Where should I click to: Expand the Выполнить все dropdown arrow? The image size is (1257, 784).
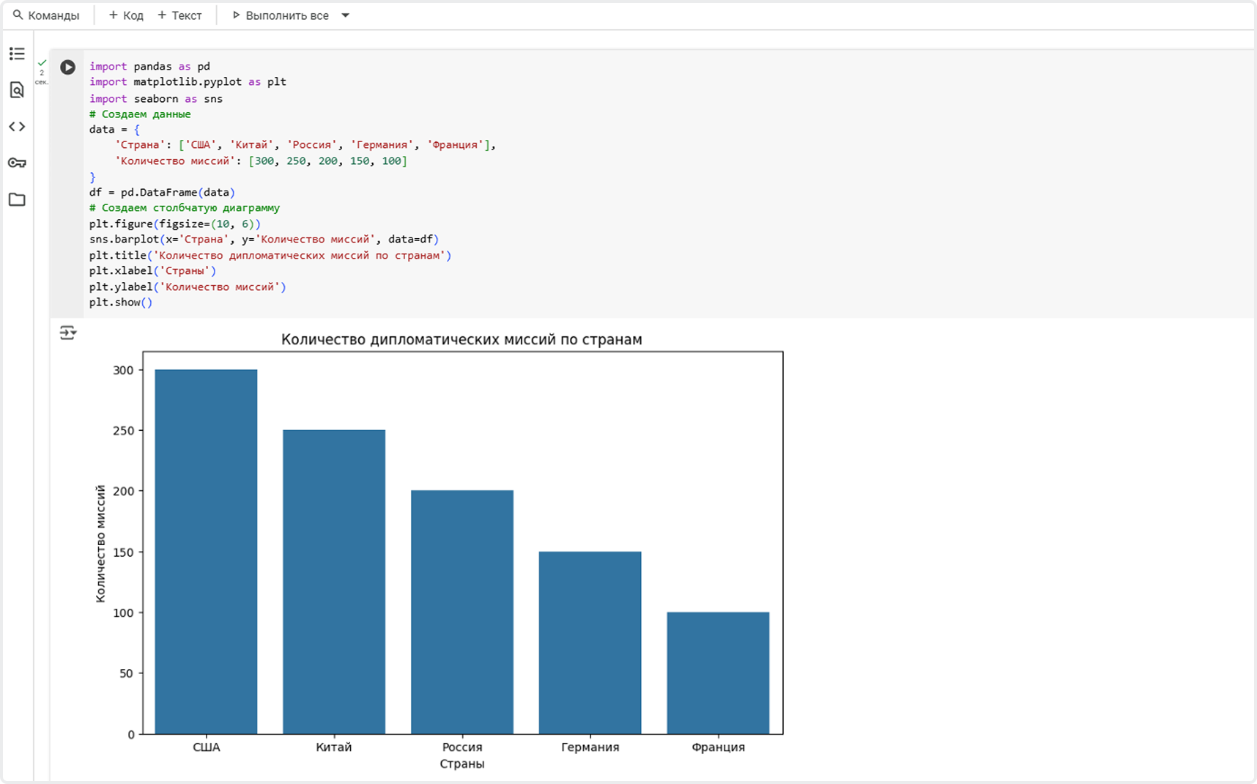(346, 15)
